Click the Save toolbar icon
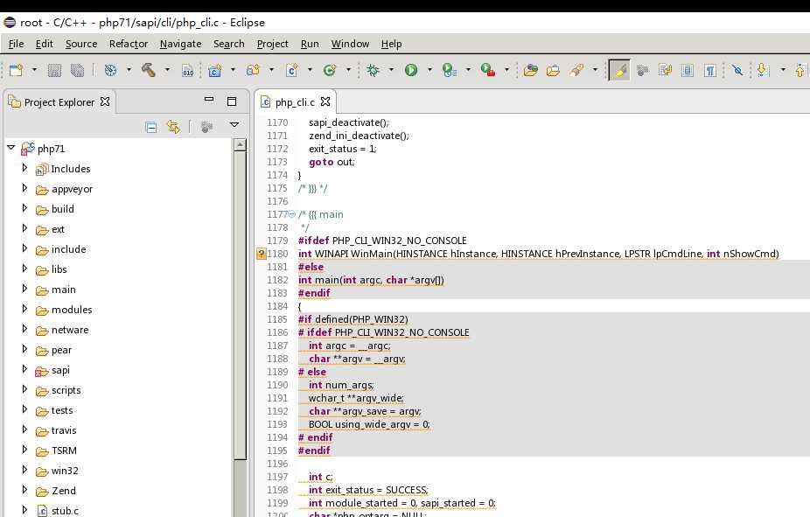The width and height of the screenshot is (810, 517). [x=54, y=70]
